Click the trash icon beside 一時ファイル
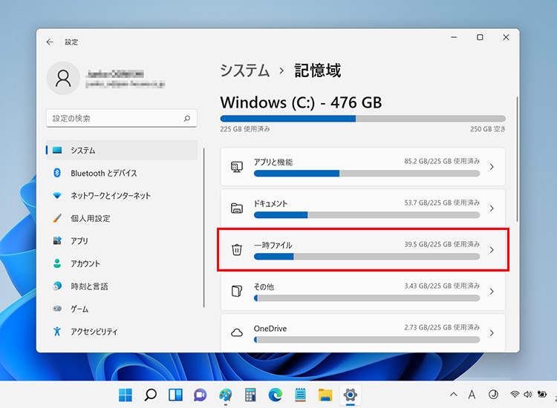This screenshot has width=557, height=408. click(x=237, y=250)
